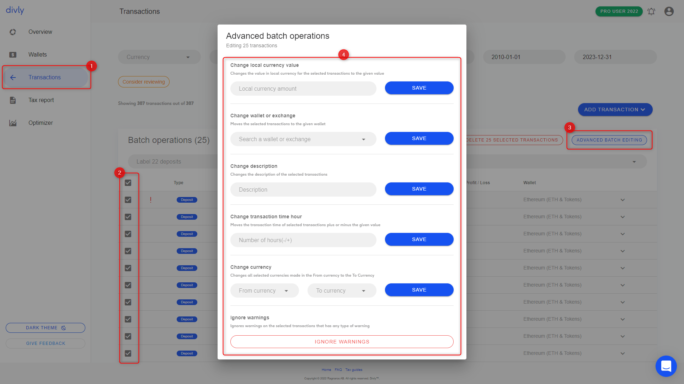Screen dimensions: 684x384
Task: Click GIVE FEEDBACK link in sidebar
Action: pos(45,343)
